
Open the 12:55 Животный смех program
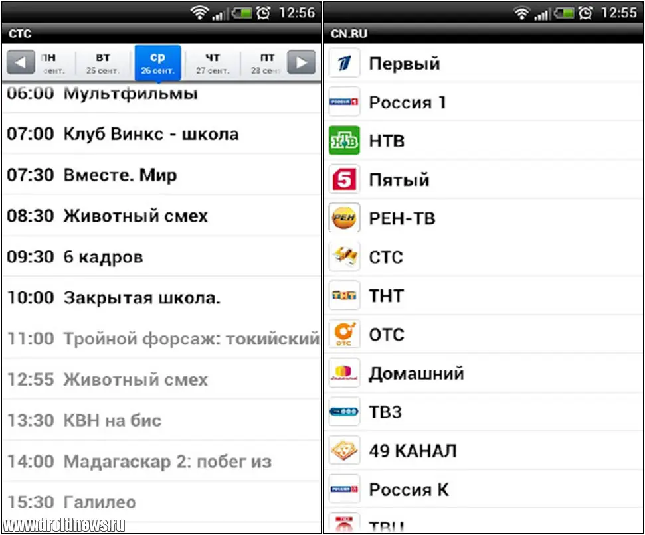[x=161, y=379]
